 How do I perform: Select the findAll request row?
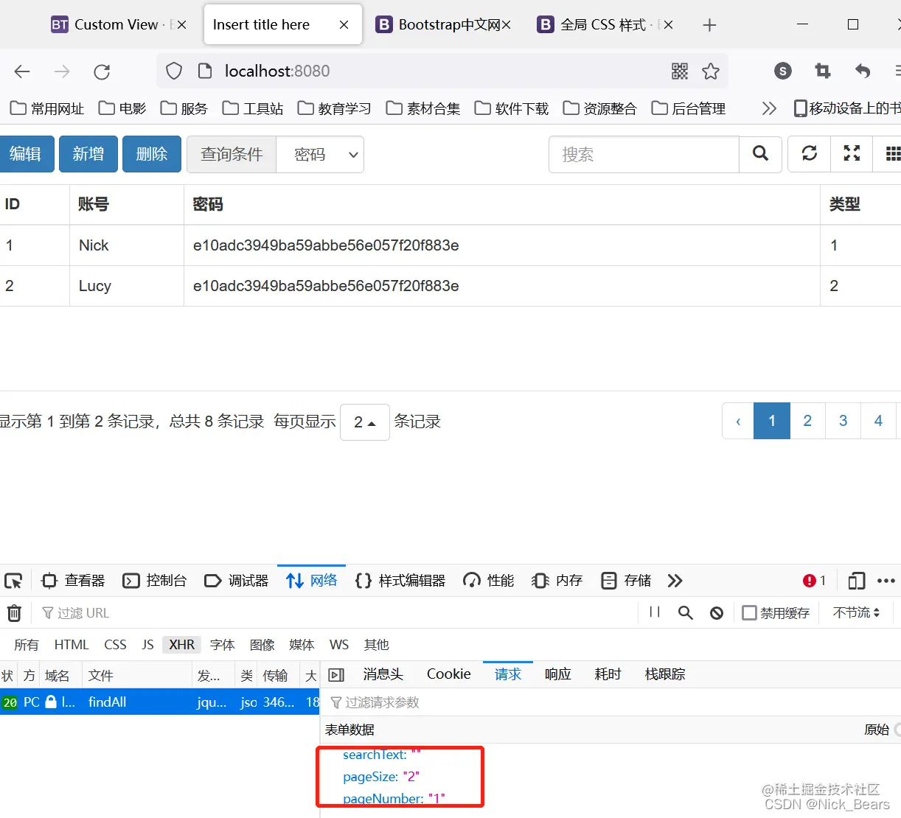pos(160,702)
